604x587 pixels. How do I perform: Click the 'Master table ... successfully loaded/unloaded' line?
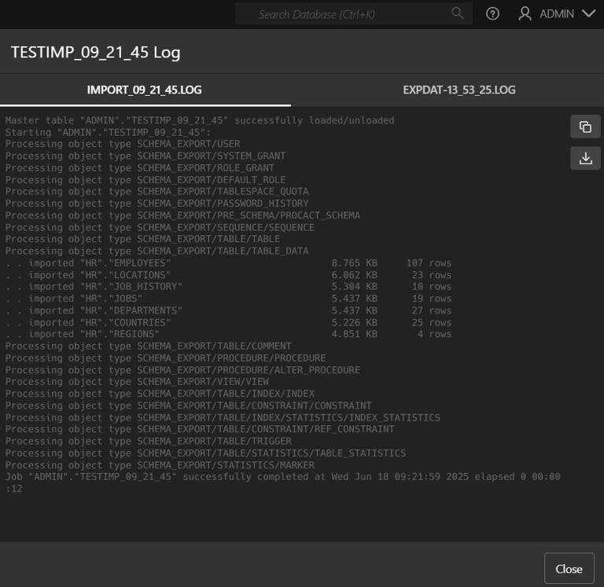point(200,120)
